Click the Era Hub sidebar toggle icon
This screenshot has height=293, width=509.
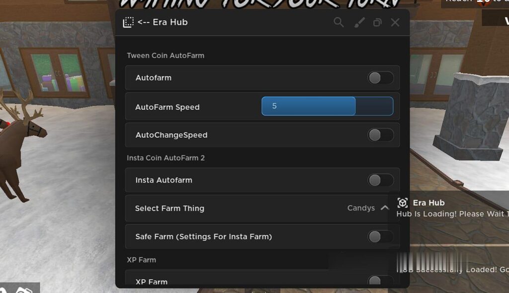click(128, 22)
